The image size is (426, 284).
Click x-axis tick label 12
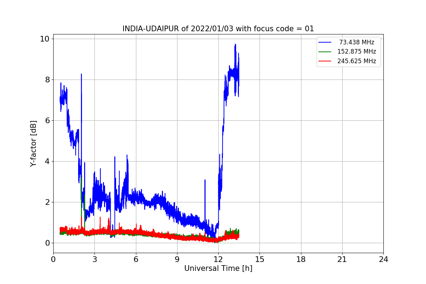click(x=218, y=260)
